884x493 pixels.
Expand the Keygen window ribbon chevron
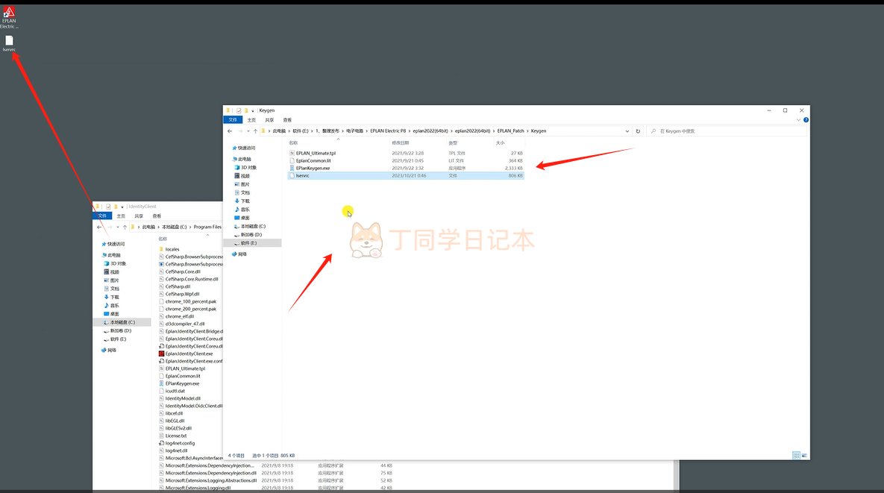pyautogui.click(x=798, y=119)
